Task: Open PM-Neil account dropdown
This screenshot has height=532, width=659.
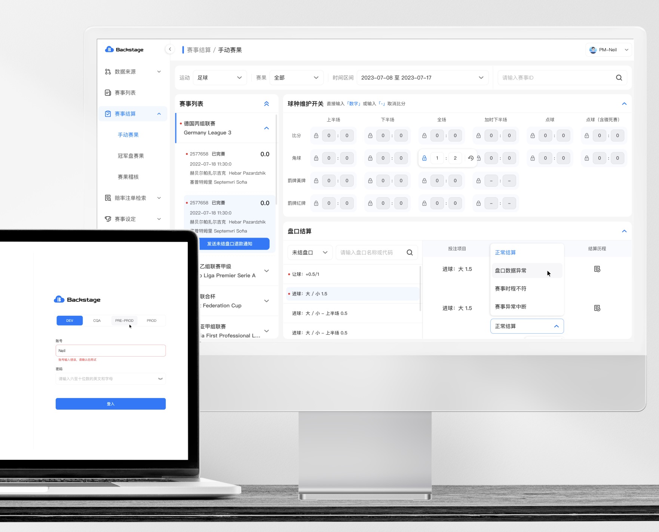Action: point(609,50)
